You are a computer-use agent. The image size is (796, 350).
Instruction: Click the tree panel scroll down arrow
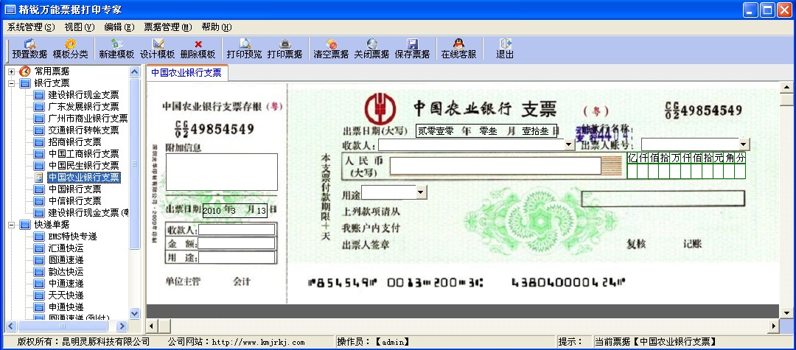pyautogui.click(x=135, y=313)
